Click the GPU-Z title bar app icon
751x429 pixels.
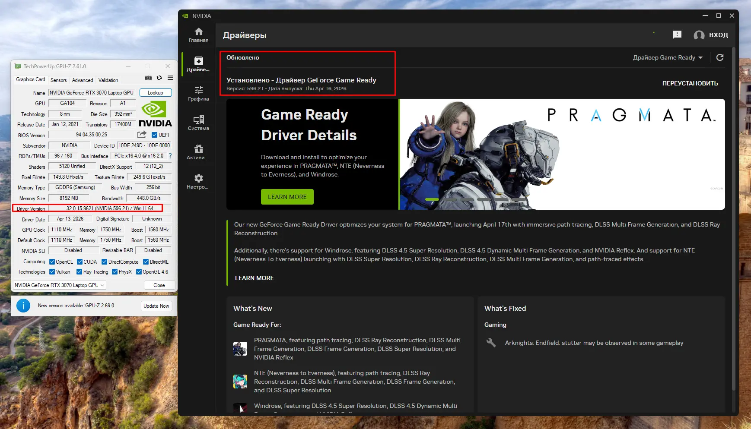[x=18, y=66]
